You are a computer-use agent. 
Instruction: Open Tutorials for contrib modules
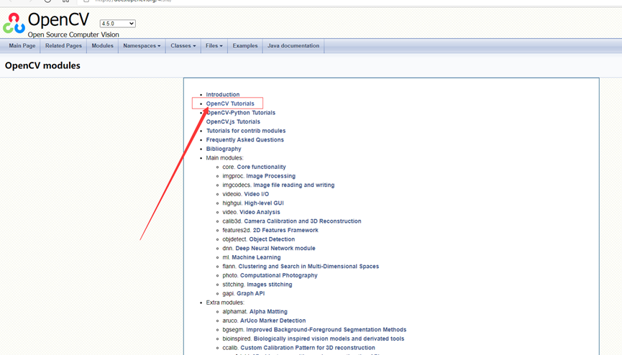246,131
